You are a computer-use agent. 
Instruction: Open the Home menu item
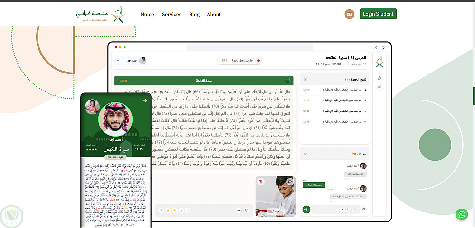[147, 15]
